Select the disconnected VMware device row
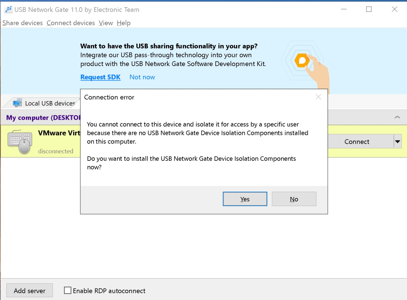407x300 pixels. pyautogui.click(x=56, y=151)
